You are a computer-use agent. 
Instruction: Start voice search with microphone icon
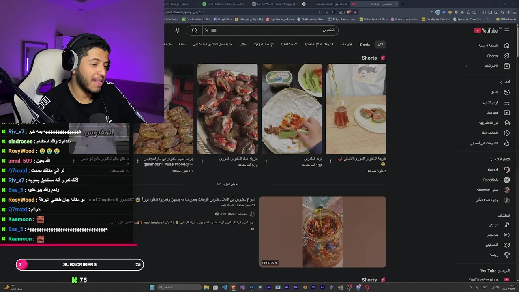[x=177, y=30]
